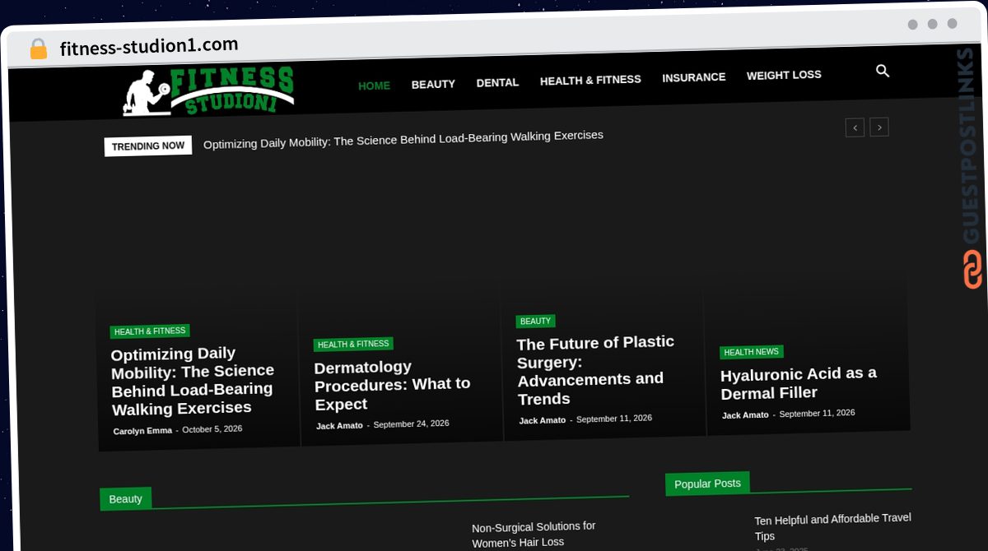Open trending headline about load-bearing walking

(403, 139)
